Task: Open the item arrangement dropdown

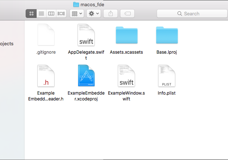Action: pyautogui.click(x=77, y=14)
